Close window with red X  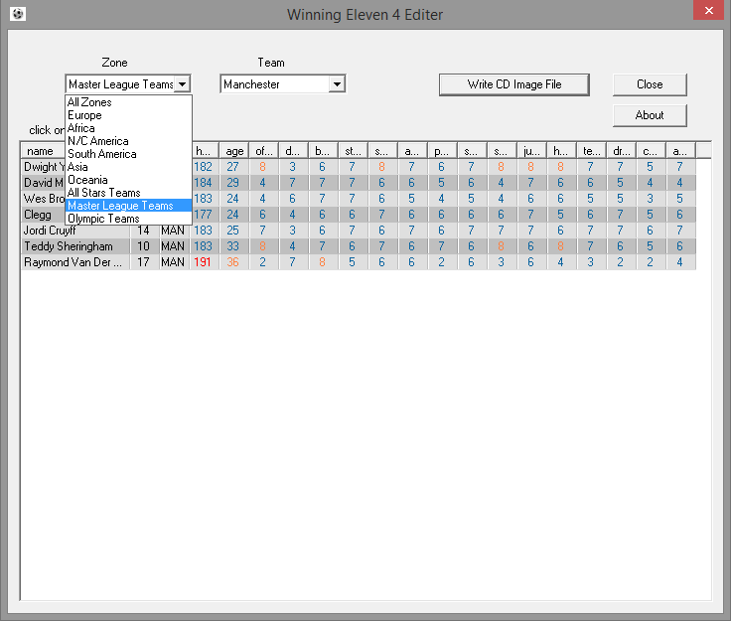[708, 10]
